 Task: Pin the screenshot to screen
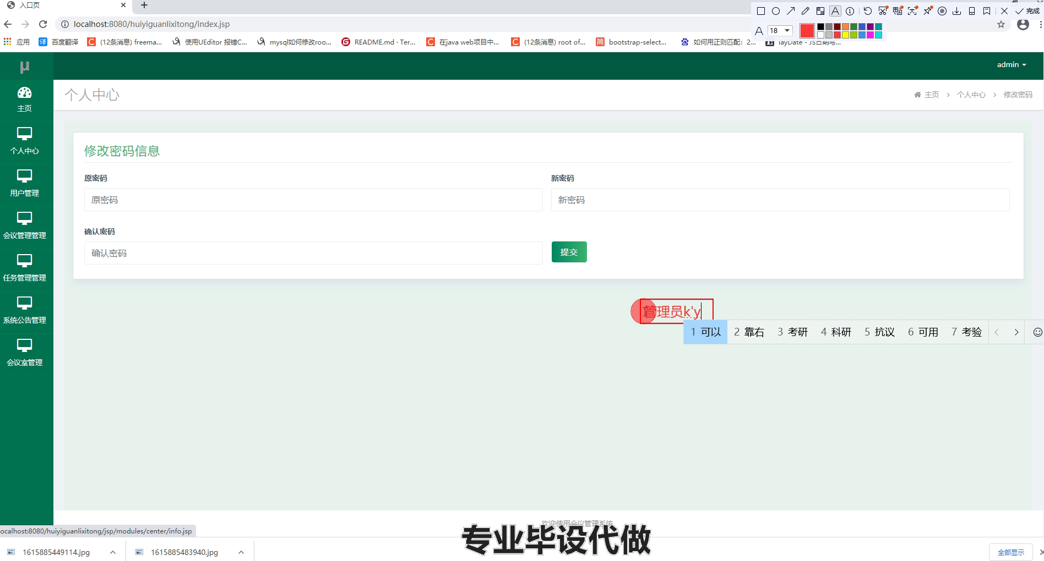[x=928, y=11]
